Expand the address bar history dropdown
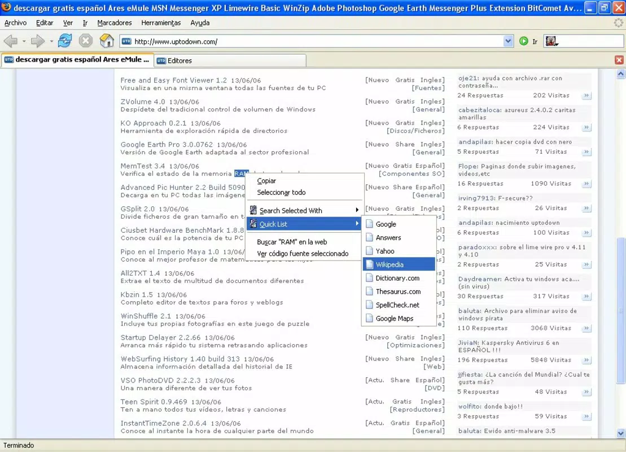 (508, 41)
